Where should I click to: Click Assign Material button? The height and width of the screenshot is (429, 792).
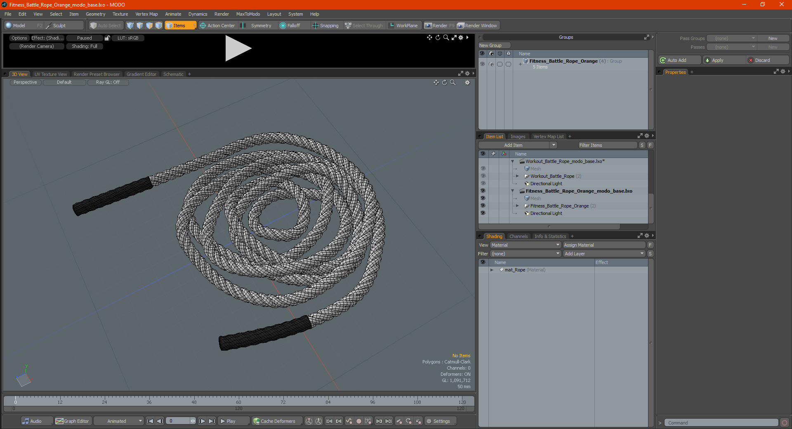604,245
